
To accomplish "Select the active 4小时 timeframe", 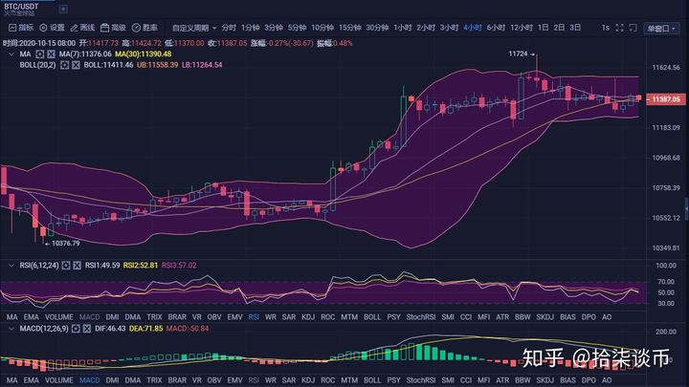I will click(473, 28).
